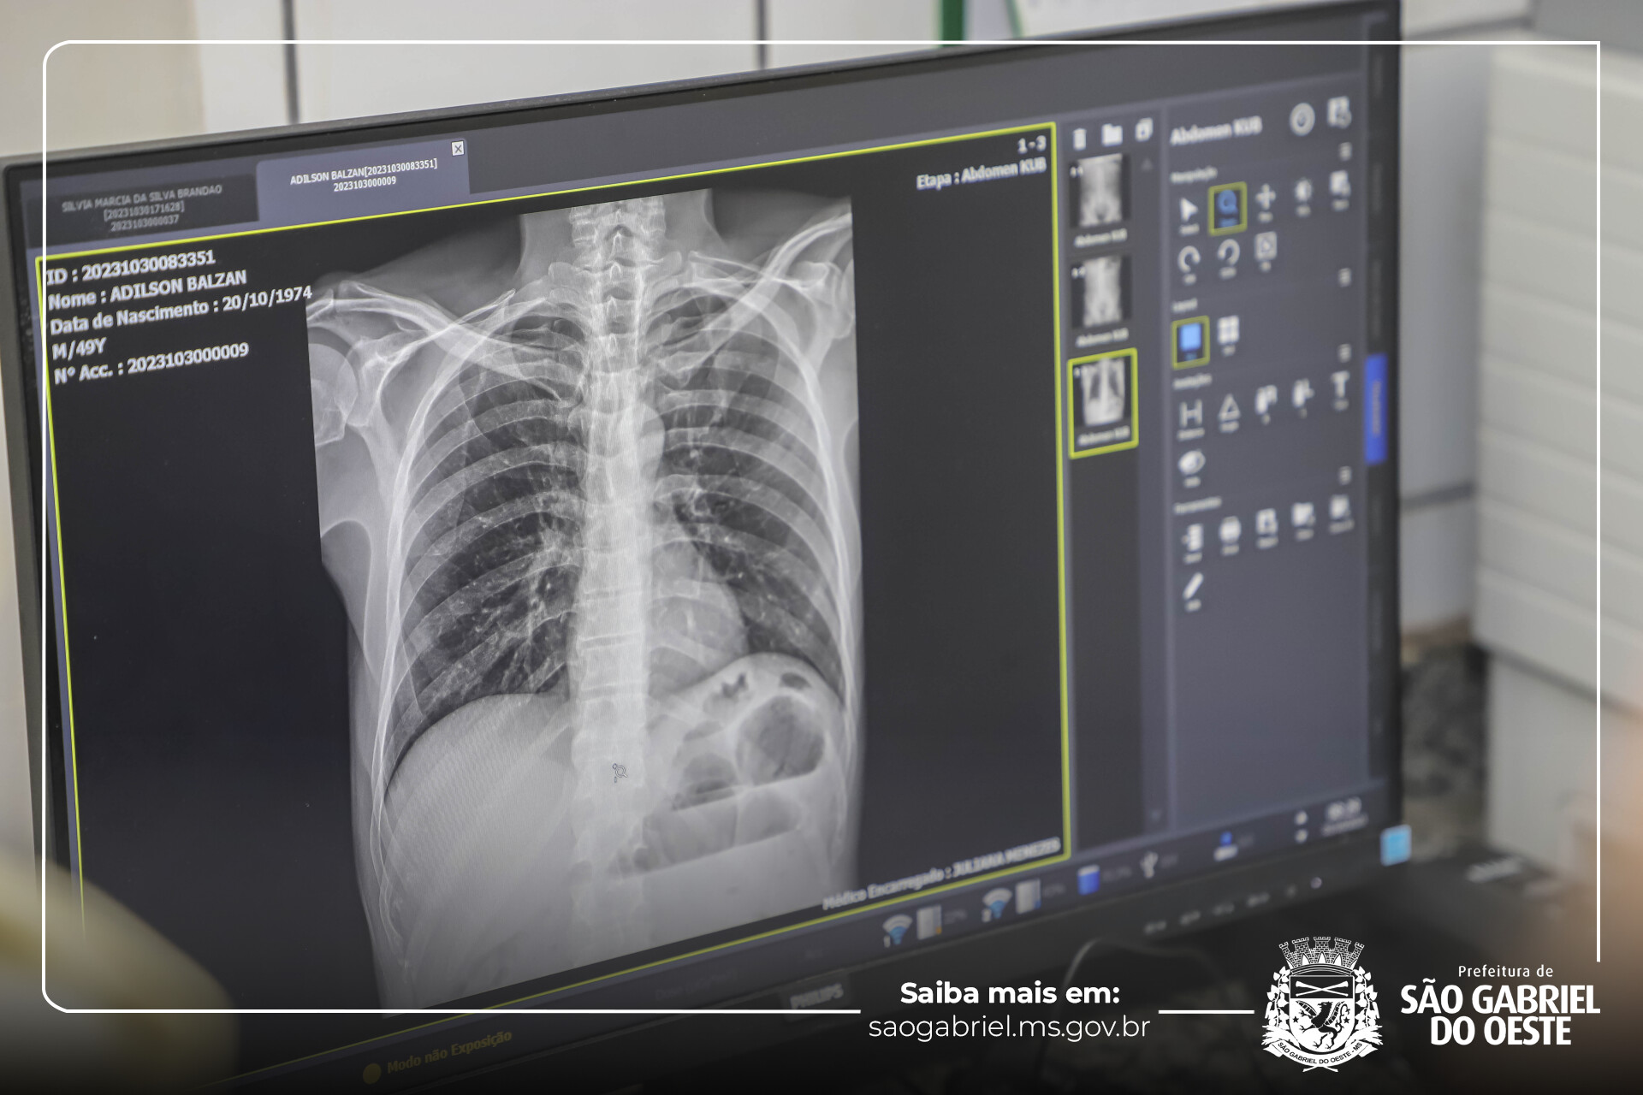Click the copy icon above the thumbnails

pyautogui.click(x=1144, y=131)
